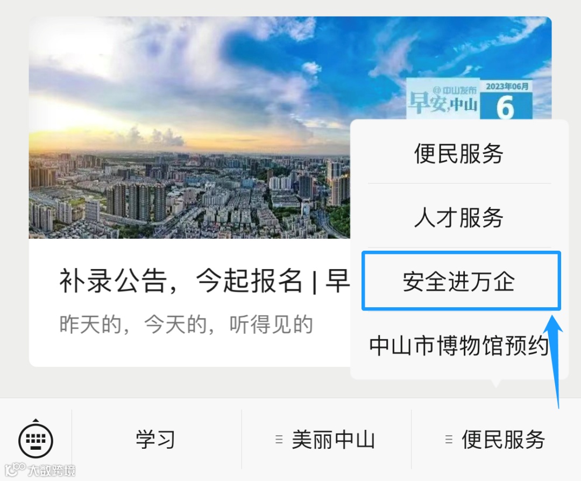Screen dimensions: 581x481
Task: Click the popup menu pointer triangle
Action: 496,383
